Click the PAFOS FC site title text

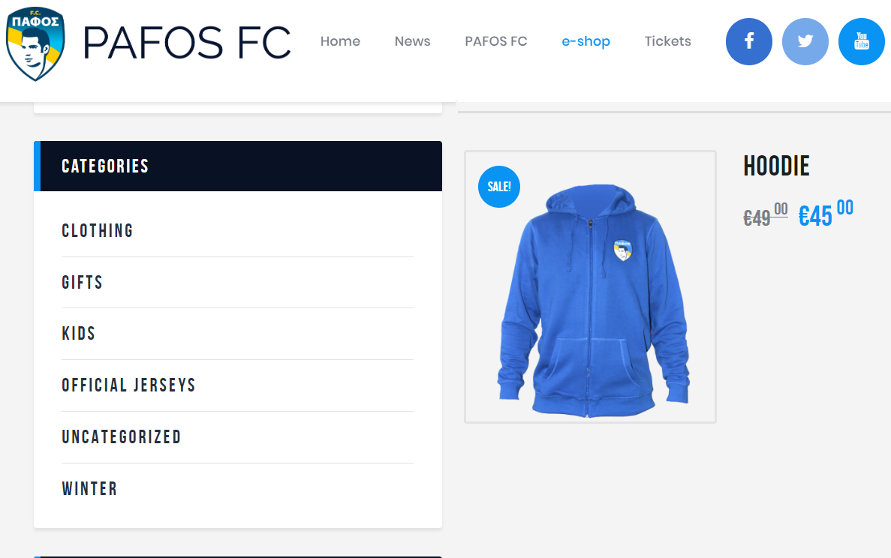click(187, 42)
